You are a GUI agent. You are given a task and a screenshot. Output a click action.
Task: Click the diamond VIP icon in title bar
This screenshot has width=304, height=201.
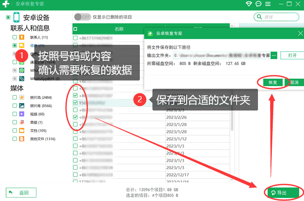[249, 4]
